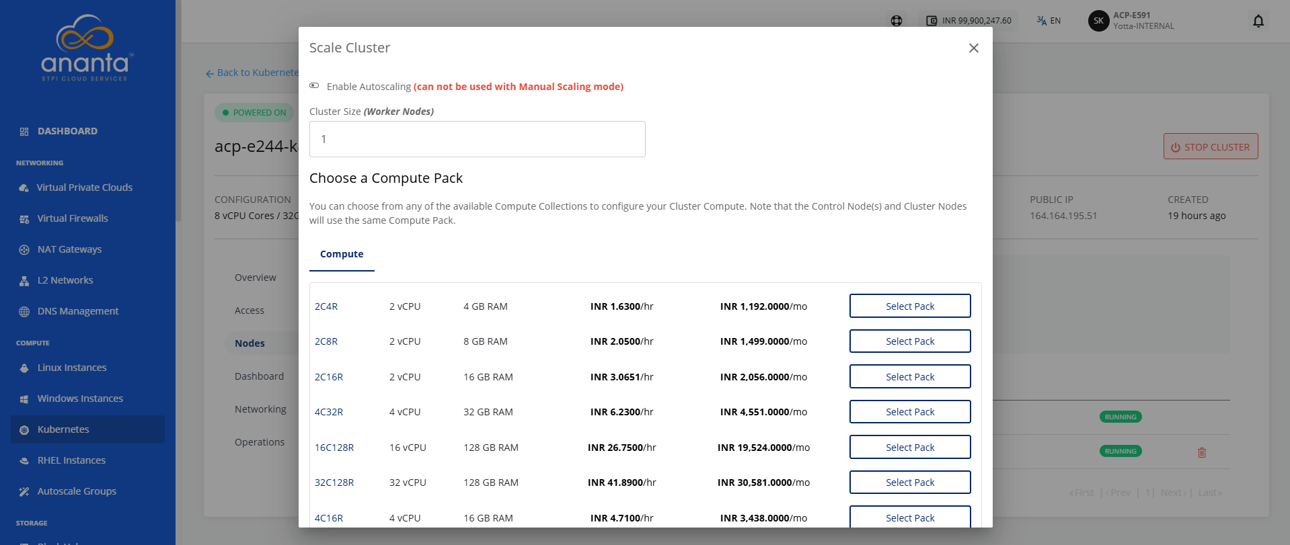Open the Dashboard grid icon
The height and width of the screenshot is (545, 1290).
24,132
